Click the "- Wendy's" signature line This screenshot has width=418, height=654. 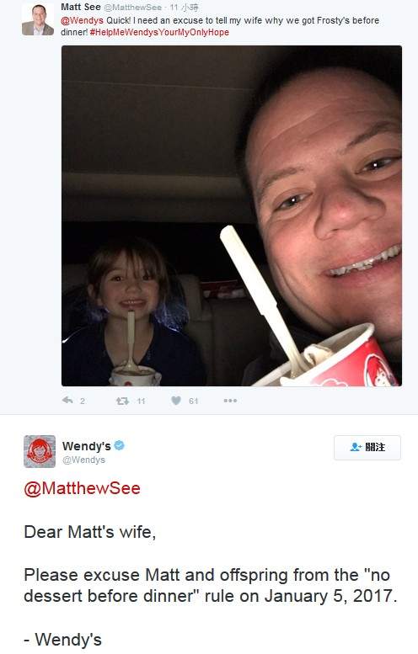pyautogui.click(x=62, y=640)
